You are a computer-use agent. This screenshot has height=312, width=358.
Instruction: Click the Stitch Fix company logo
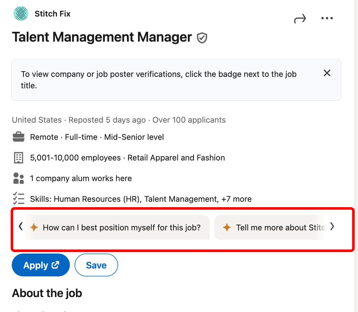pyautogui.click(x=21, y=14)
